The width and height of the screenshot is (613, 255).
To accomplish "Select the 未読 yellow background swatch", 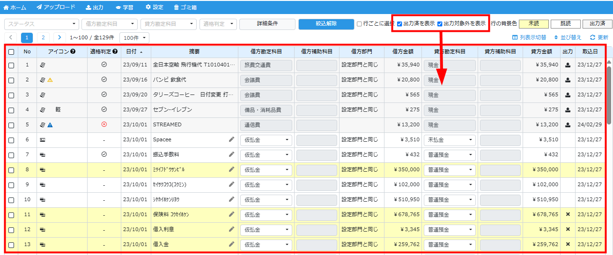I will [534, 24].
